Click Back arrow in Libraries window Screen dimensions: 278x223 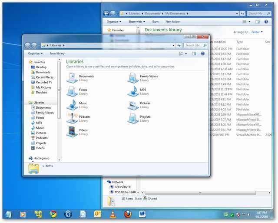click(x=27, y=45)
